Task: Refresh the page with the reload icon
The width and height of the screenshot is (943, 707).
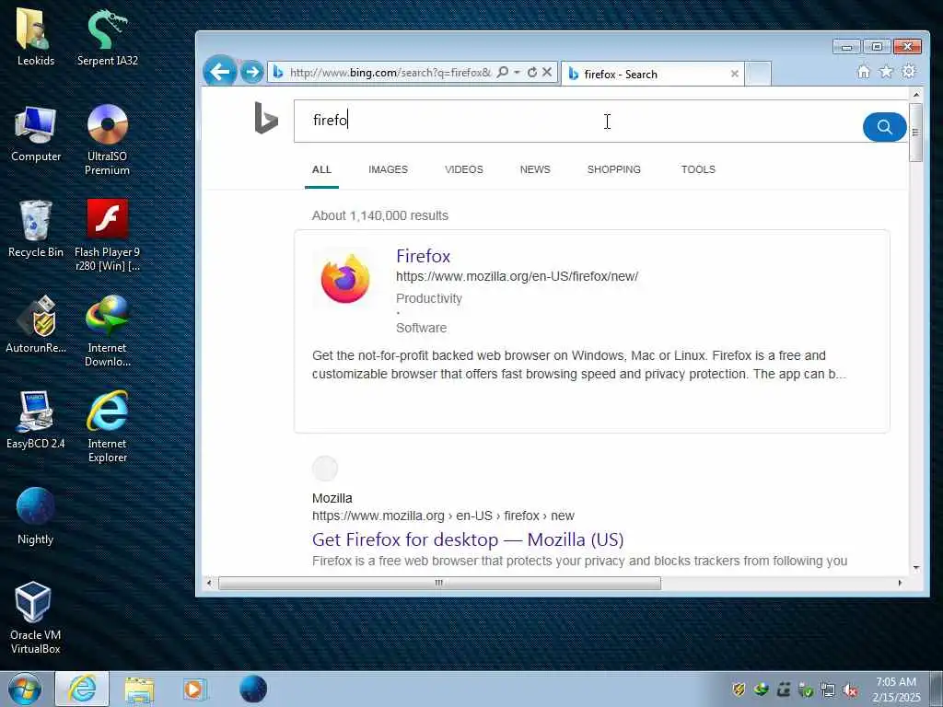Action: point(532,72)
